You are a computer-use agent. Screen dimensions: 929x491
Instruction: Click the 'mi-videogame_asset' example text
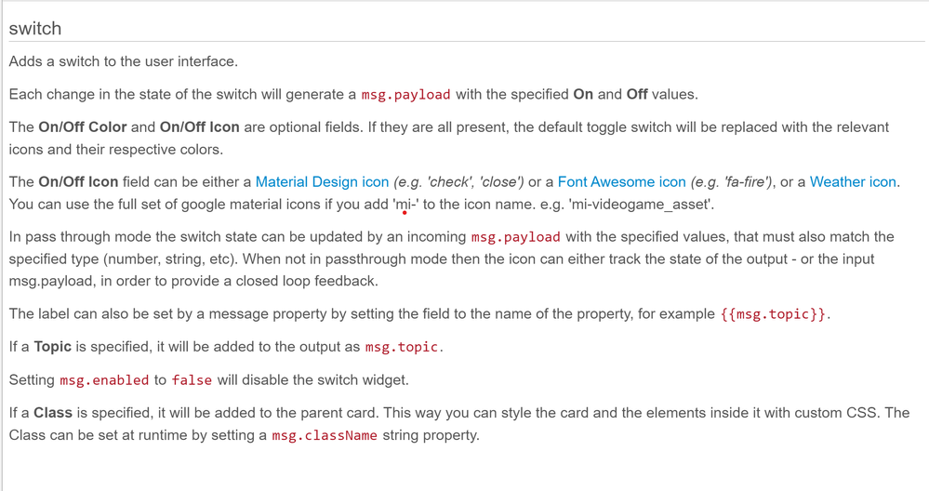click(641, 205)
